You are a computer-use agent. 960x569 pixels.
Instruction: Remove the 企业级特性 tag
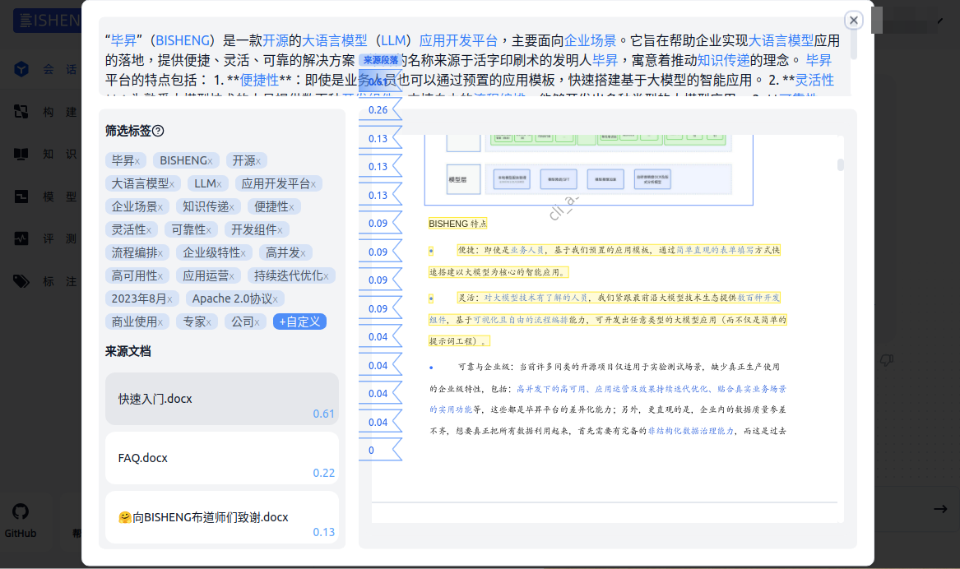[x=243, y=254]
